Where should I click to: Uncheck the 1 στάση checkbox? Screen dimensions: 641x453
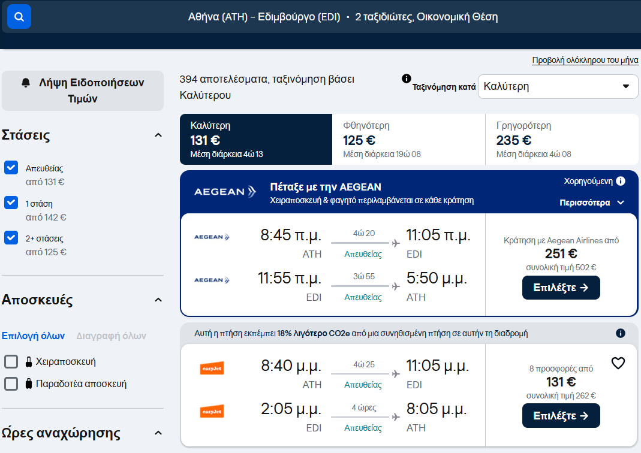coord(11,203)
